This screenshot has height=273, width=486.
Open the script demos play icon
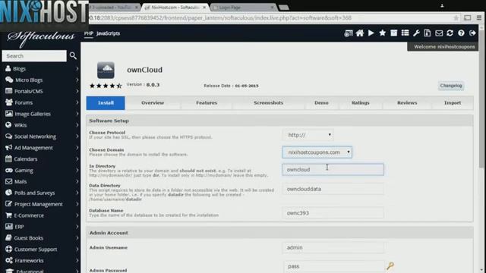click(x=371, y=33)
